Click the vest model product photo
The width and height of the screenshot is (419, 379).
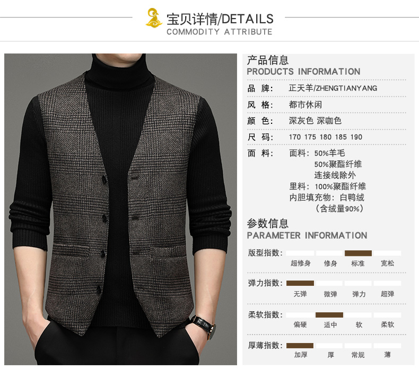(x=120, y=209)
